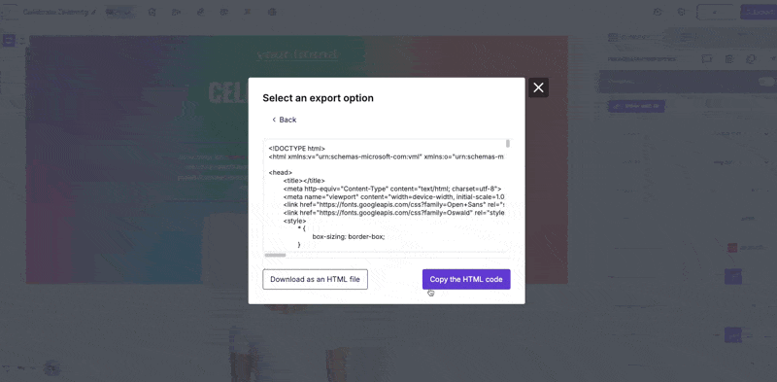This screenshot has height=382, width=777.
Task: Click the 'your brand' heading on canvas
Action: click(297, 54)
